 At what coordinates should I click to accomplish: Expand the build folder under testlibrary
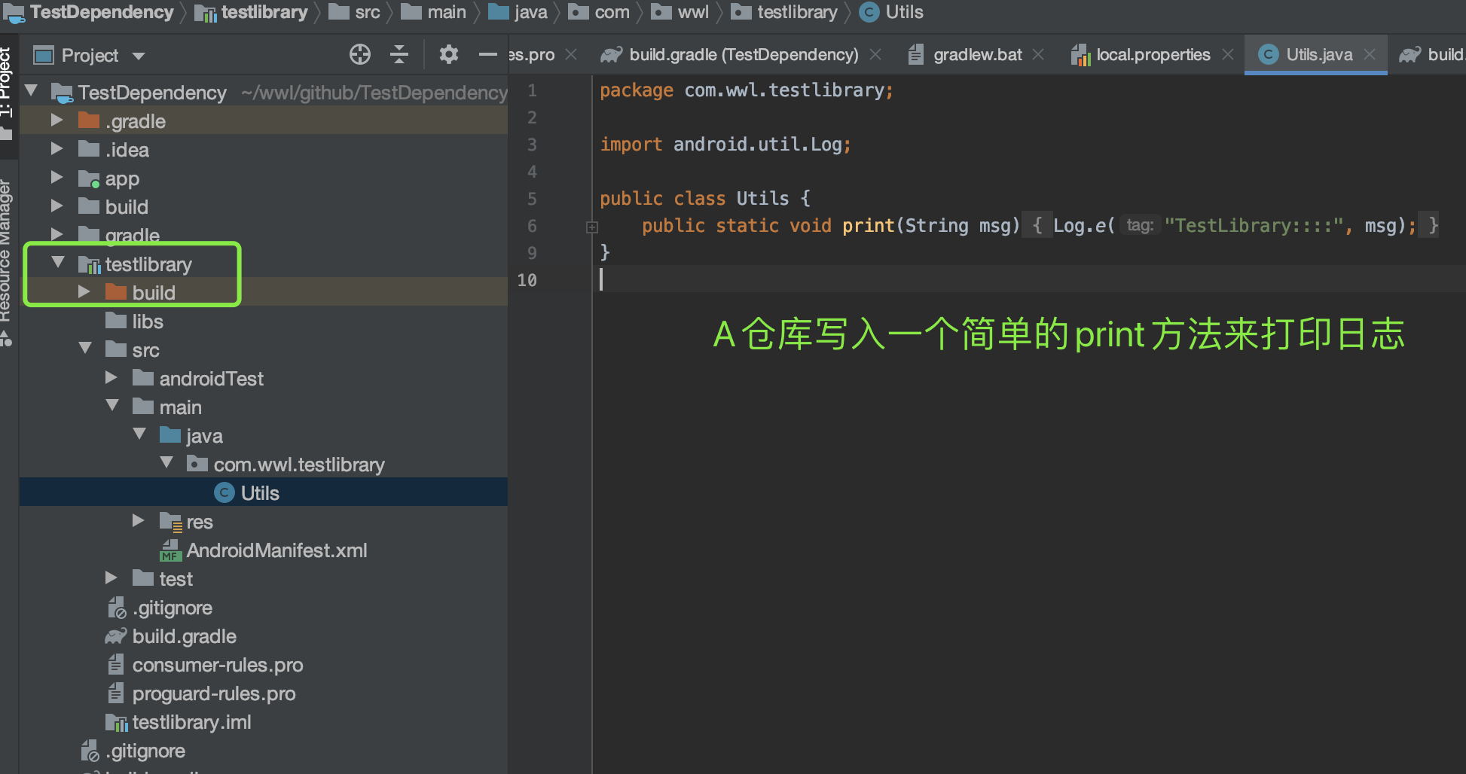84,291
